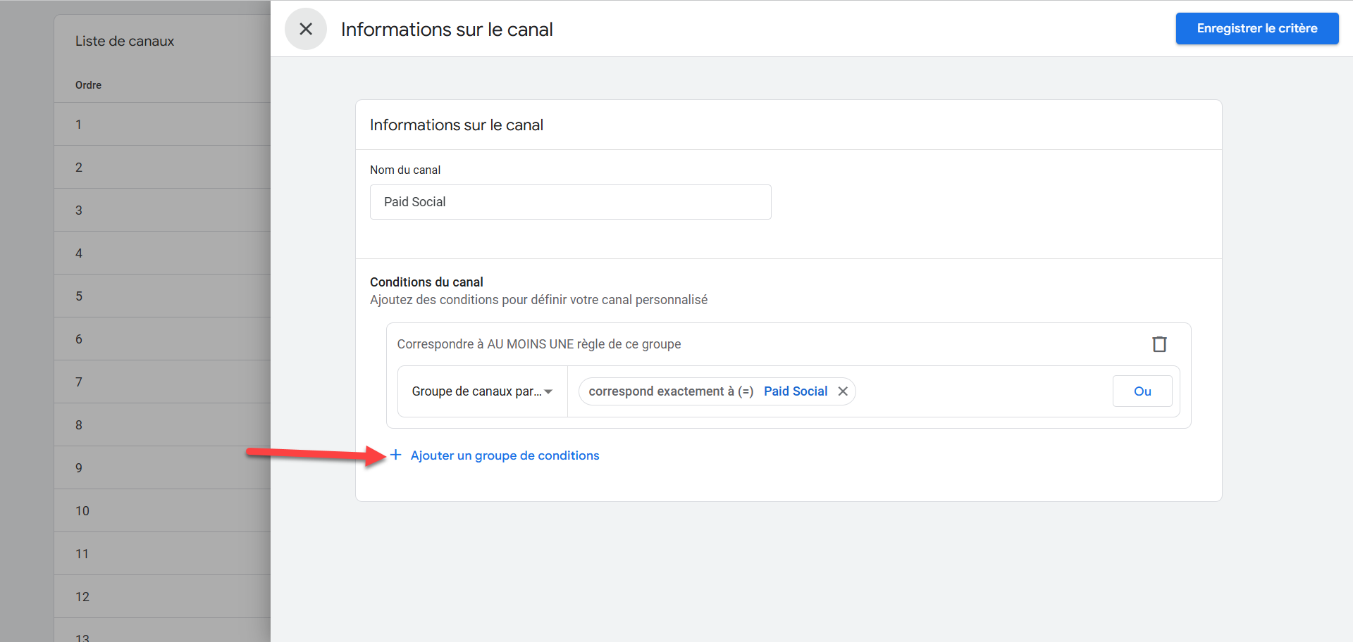Focus the Nom du canal text field
1353x642 pixels.
(570, 202)
